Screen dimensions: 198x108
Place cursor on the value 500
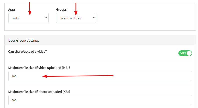click(14, 100)
